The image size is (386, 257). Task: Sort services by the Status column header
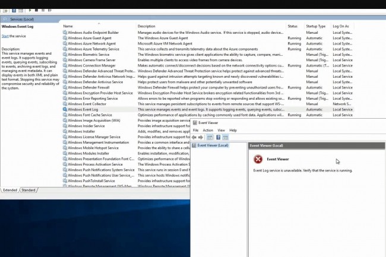(295, 26)
